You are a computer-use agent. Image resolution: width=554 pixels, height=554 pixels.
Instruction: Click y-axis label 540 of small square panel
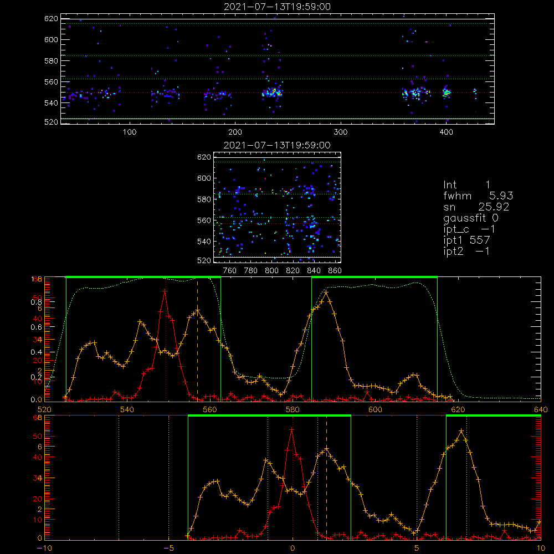coord(204,242)
